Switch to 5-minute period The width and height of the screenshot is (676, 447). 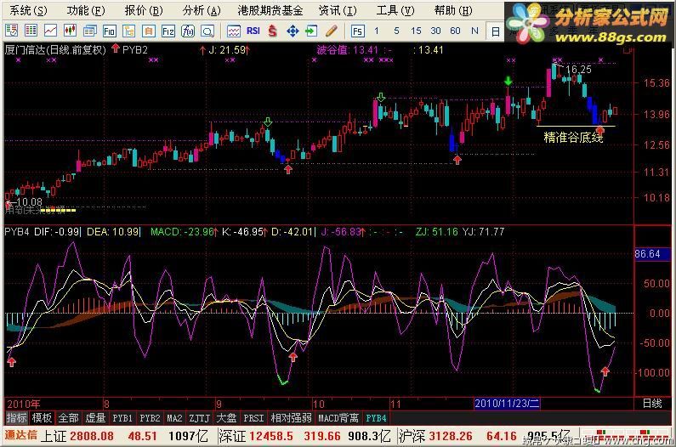396,31
